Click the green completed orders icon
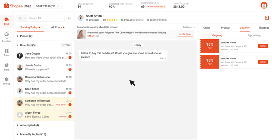This screenshot has height=140, width=272. pos(122,20)
